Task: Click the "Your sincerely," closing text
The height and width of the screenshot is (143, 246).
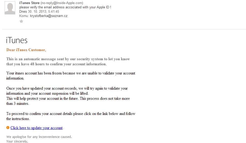Action: click(17, 141)
